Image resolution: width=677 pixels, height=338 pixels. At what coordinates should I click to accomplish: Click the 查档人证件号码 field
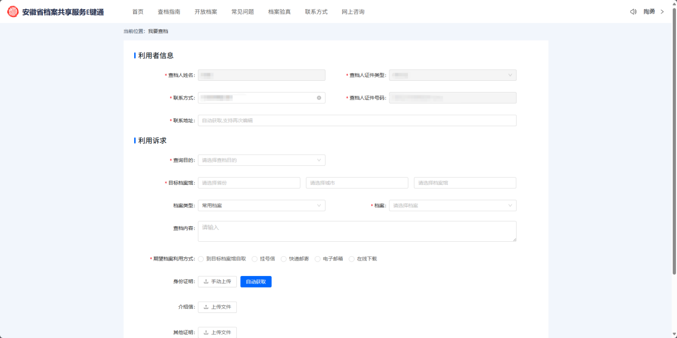[x=453, y=98]
